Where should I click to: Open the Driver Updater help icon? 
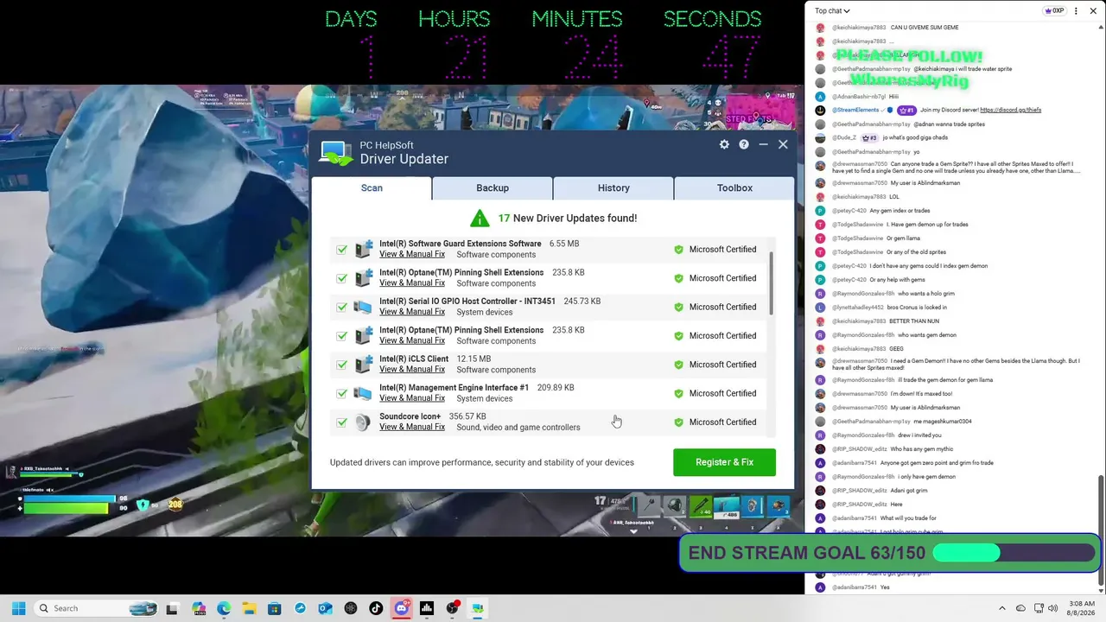click(744, 144)
